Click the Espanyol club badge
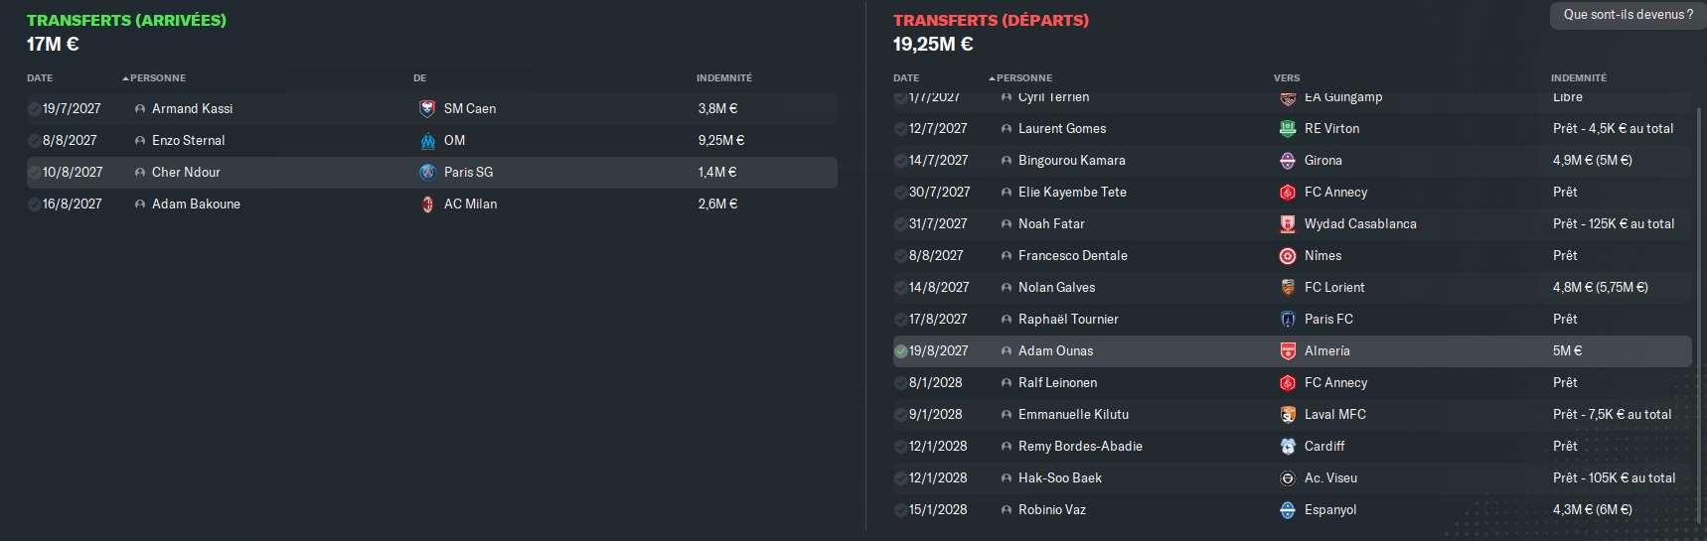The height and width of the screenshot is (541, 1707). (x=1287, y=510)
